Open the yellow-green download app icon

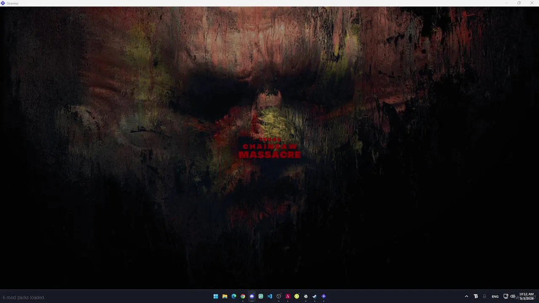[297, 296]
